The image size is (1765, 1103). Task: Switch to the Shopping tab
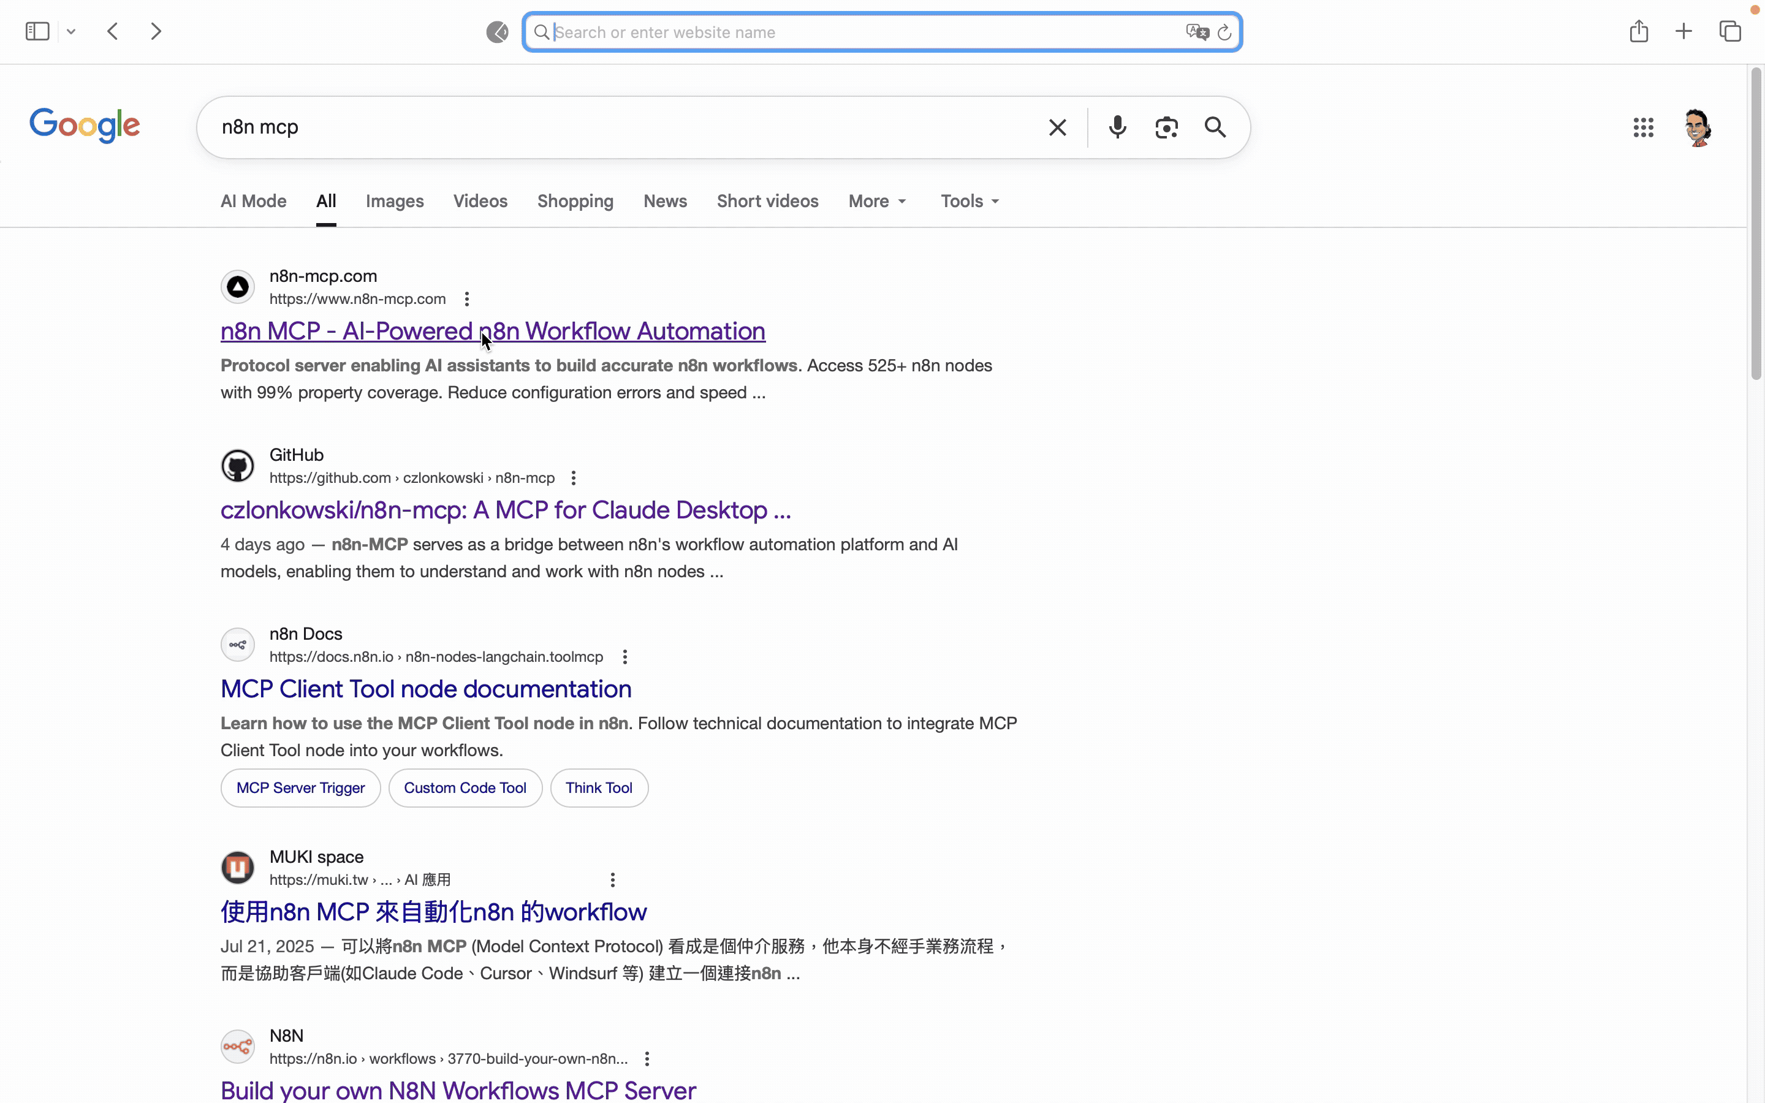click(575, 202)
